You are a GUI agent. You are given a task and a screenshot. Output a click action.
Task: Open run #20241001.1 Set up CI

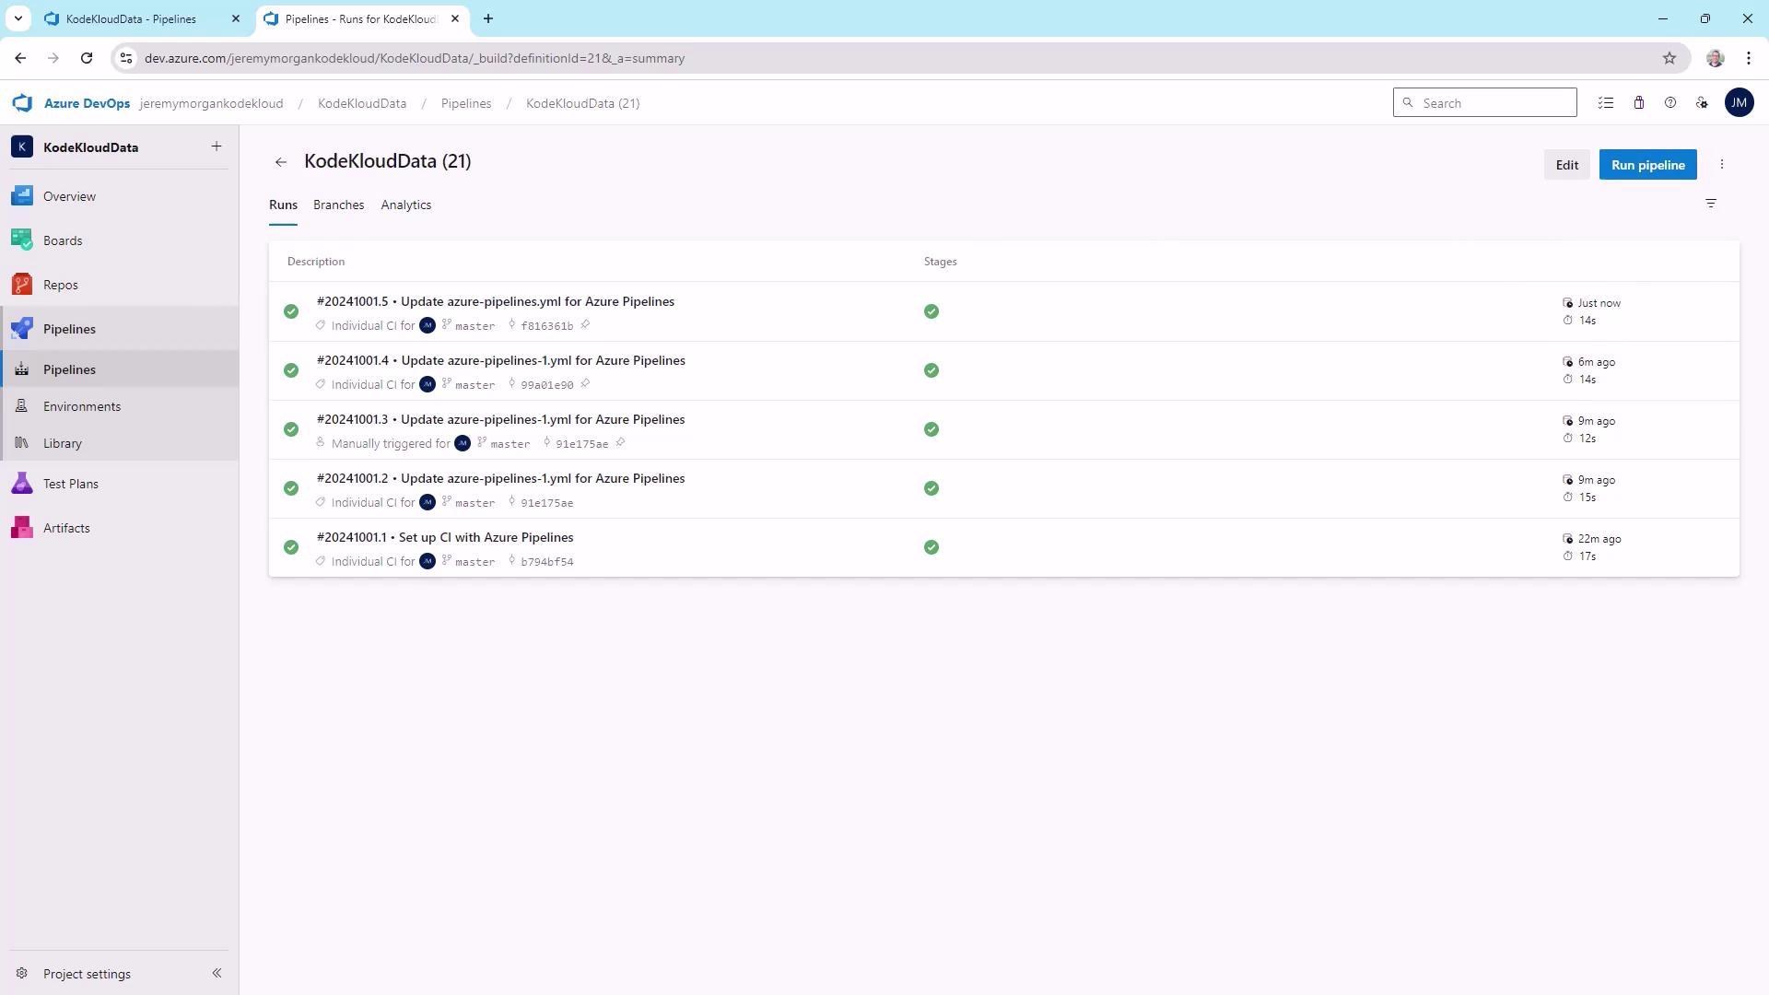(x=444, y=537)
